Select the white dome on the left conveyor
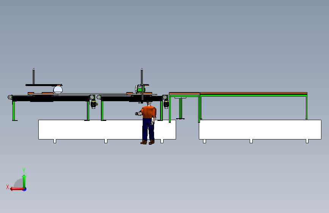This screenshot has height=213, width=329. pos(58,90)
